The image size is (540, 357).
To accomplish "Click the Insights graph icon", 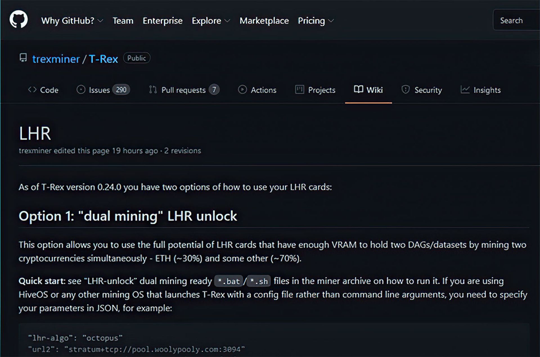I will (465, 90).
